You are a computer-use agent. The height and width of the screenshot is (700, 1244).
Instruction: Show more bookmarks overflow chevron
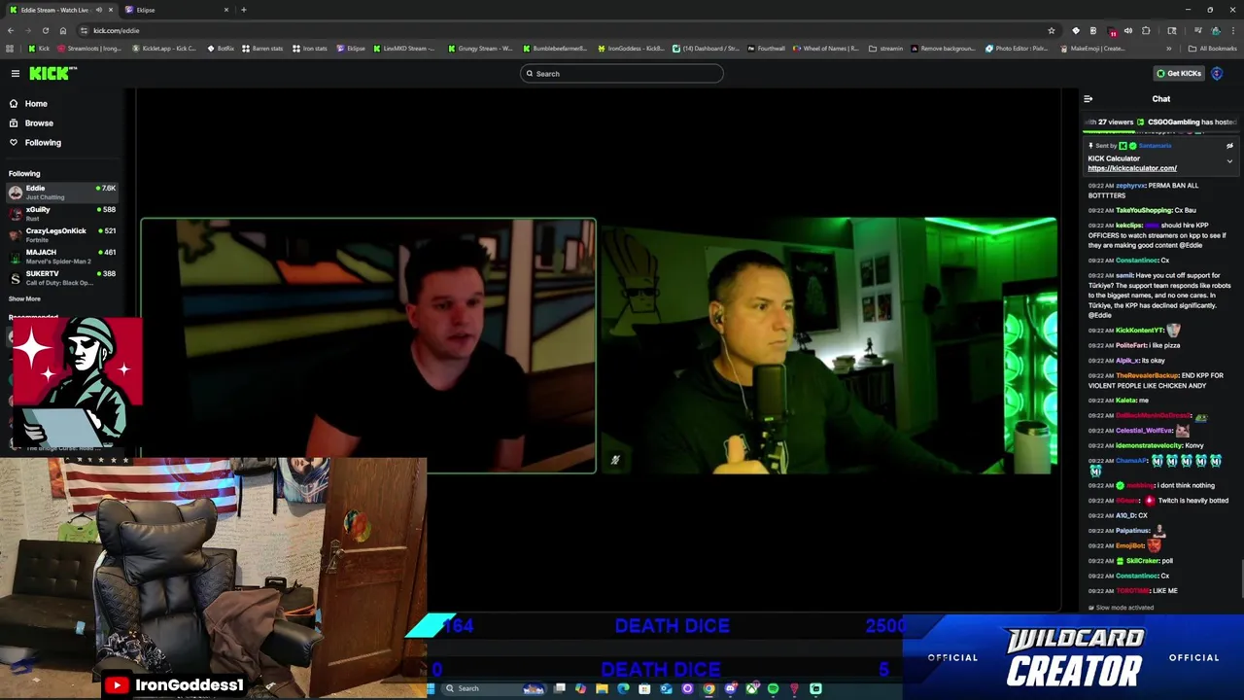(x=1169, y=49)
